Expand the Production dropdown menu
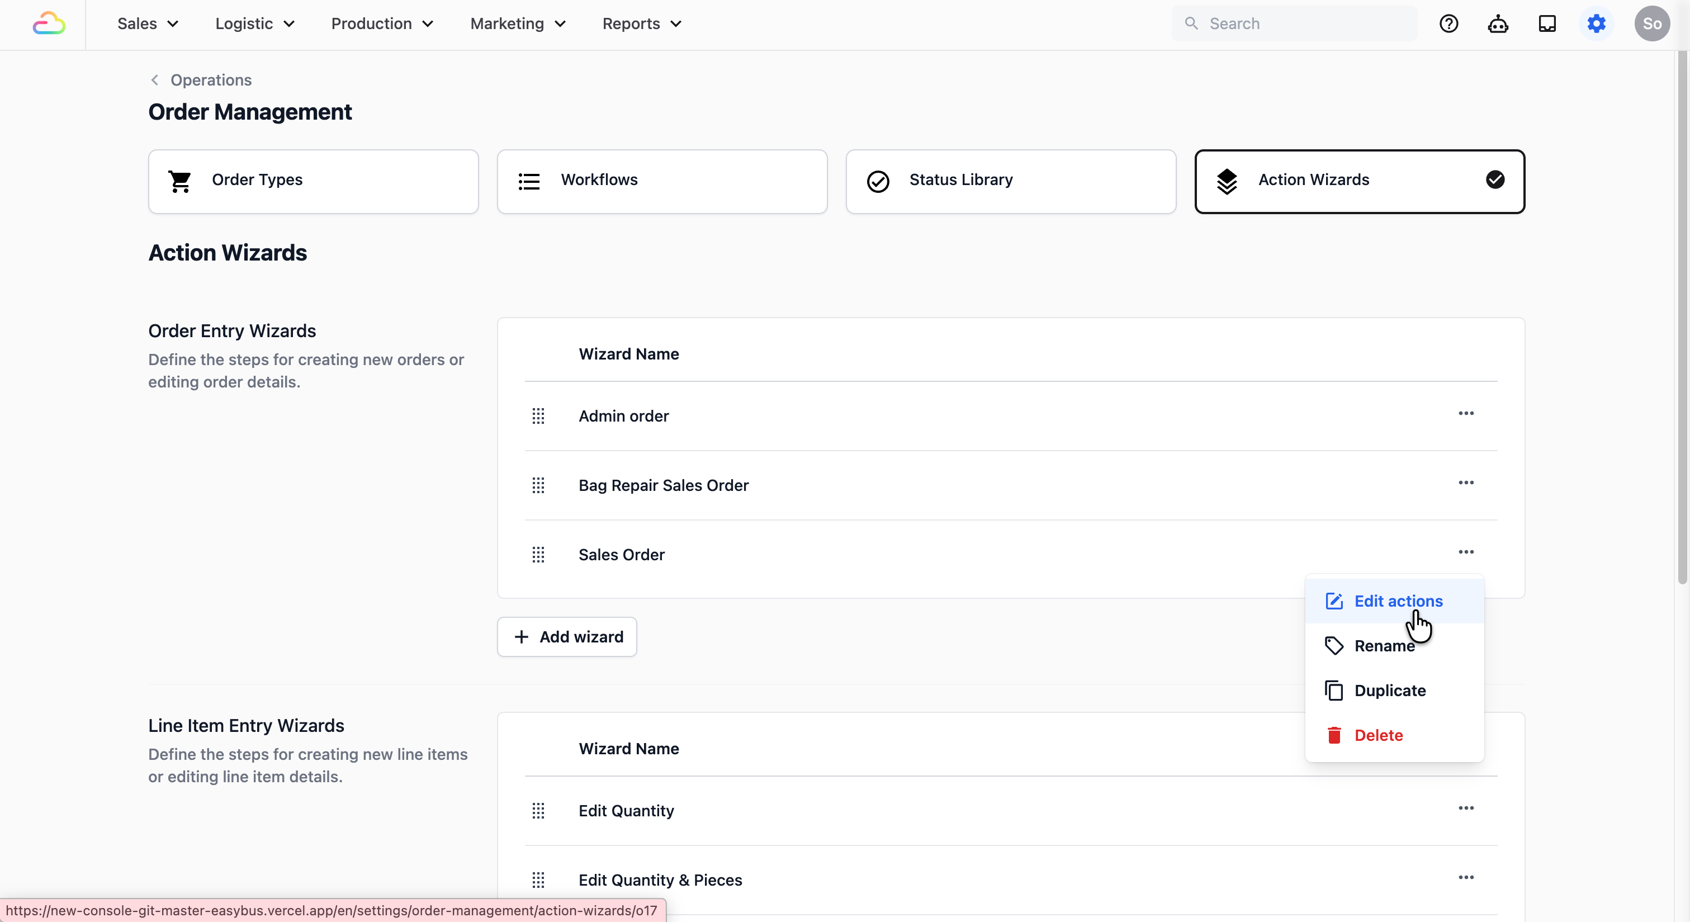Viewport: 1690px width, 922px height. tap(382, 23)
